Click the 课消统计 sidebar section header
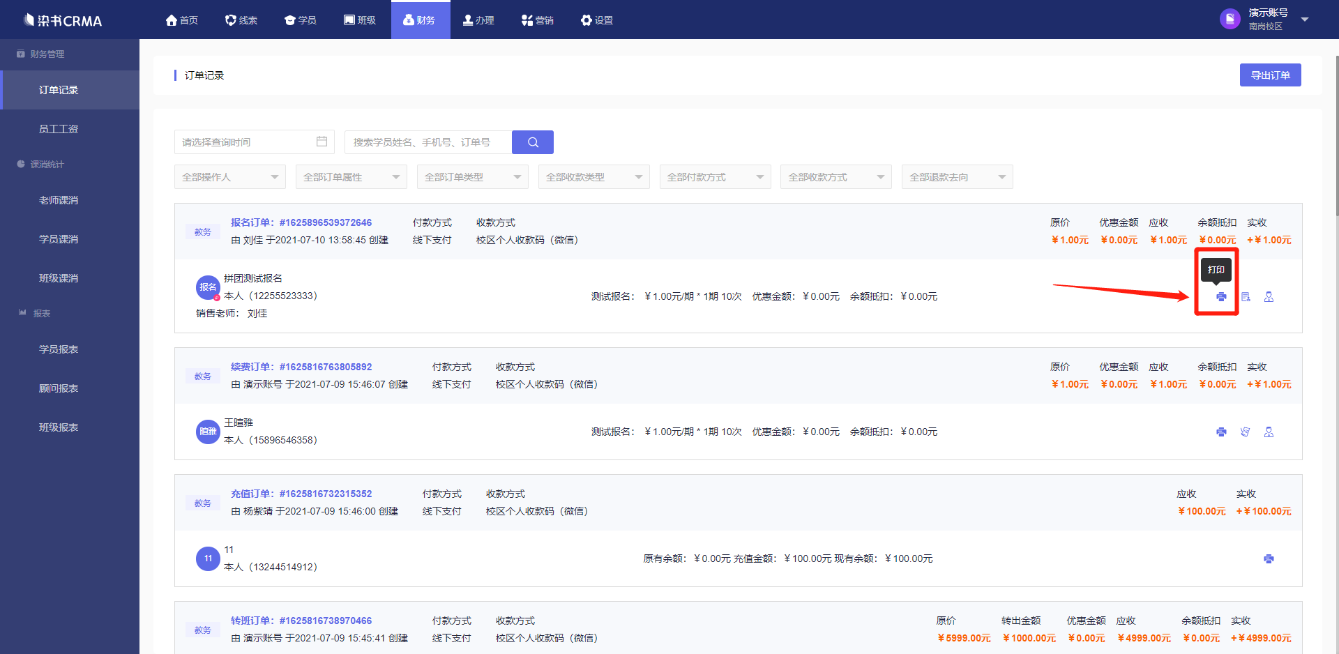This screenshot has height=654, width=1339. click(x=40, y=164)
